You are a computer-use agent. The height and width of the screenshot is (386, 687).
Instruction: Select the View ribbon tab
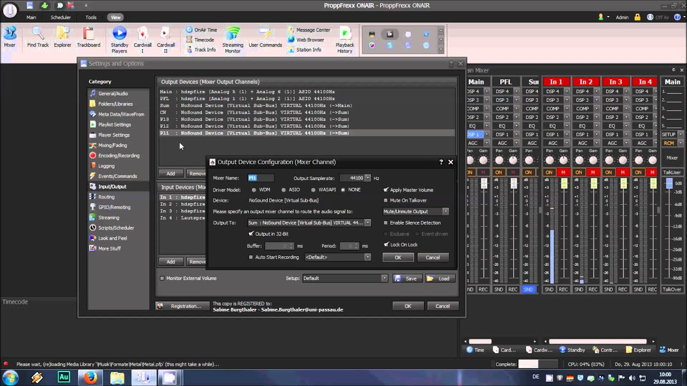115,17
